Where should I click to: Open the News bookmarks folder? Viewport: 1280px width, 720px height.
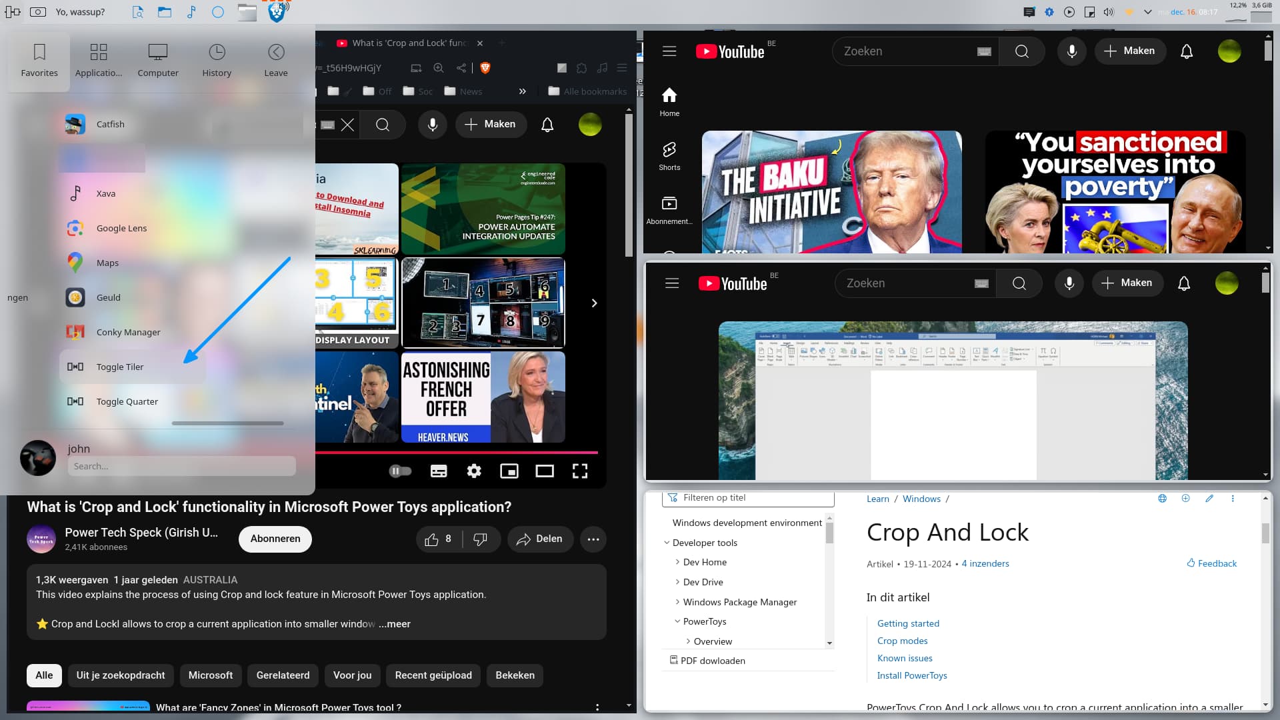tap(463, 91)
